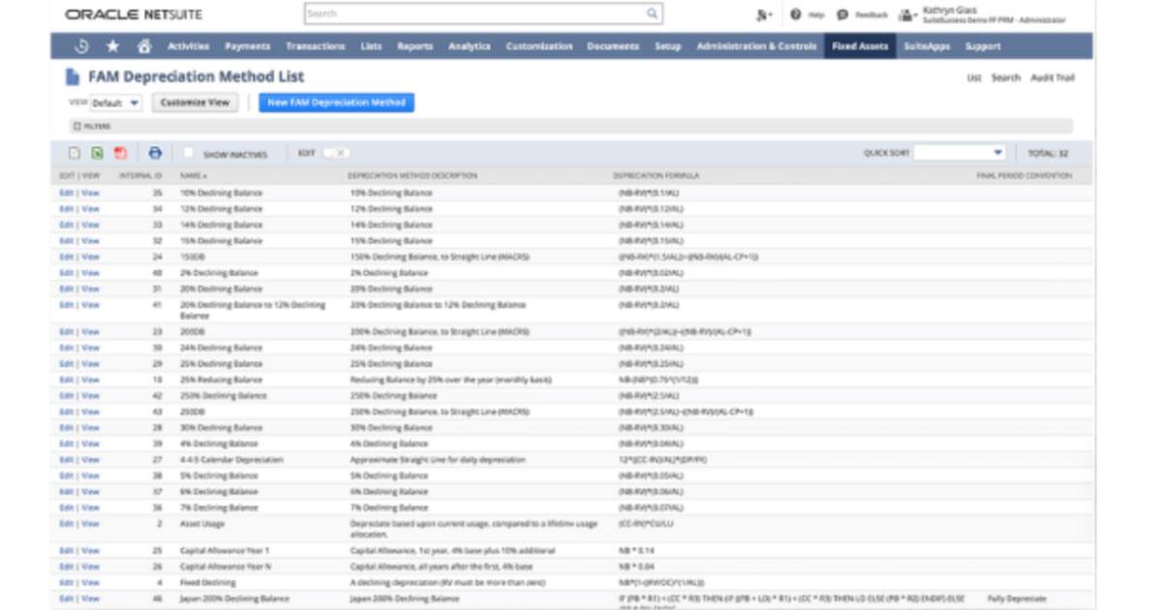Turn on the Edit toggle switch
The width and height of the screenshot is (1162, 610).
[x=329, y=154]
